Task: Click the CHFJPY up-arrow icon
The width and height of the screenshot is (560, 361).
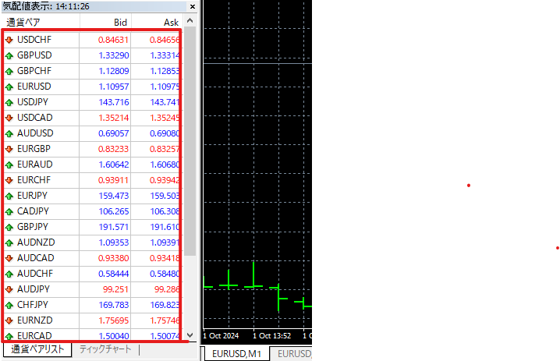Action: 9,305
